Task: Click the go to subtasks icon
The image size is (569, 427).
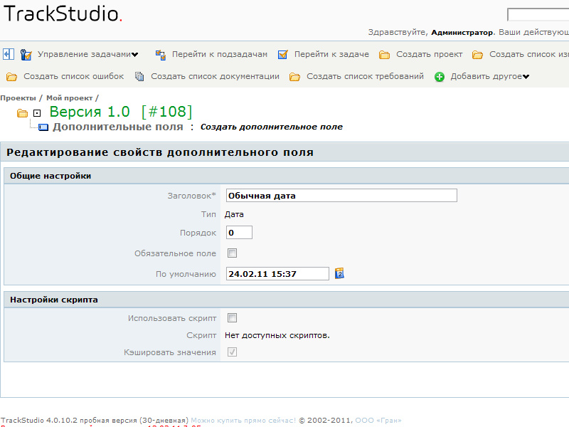Action: point(160,55)
